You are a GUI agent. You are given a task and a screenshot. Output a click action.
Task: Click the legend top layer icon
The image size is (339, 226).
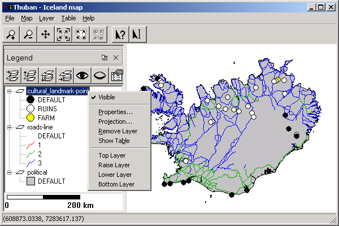[12, 76]
